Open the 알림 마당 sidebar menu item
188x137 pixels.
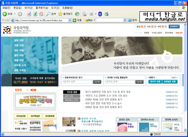point(19,40)
